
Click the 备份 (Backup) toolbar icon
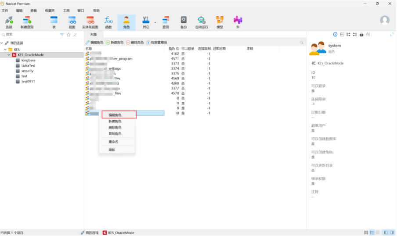(x=184, y=22)
